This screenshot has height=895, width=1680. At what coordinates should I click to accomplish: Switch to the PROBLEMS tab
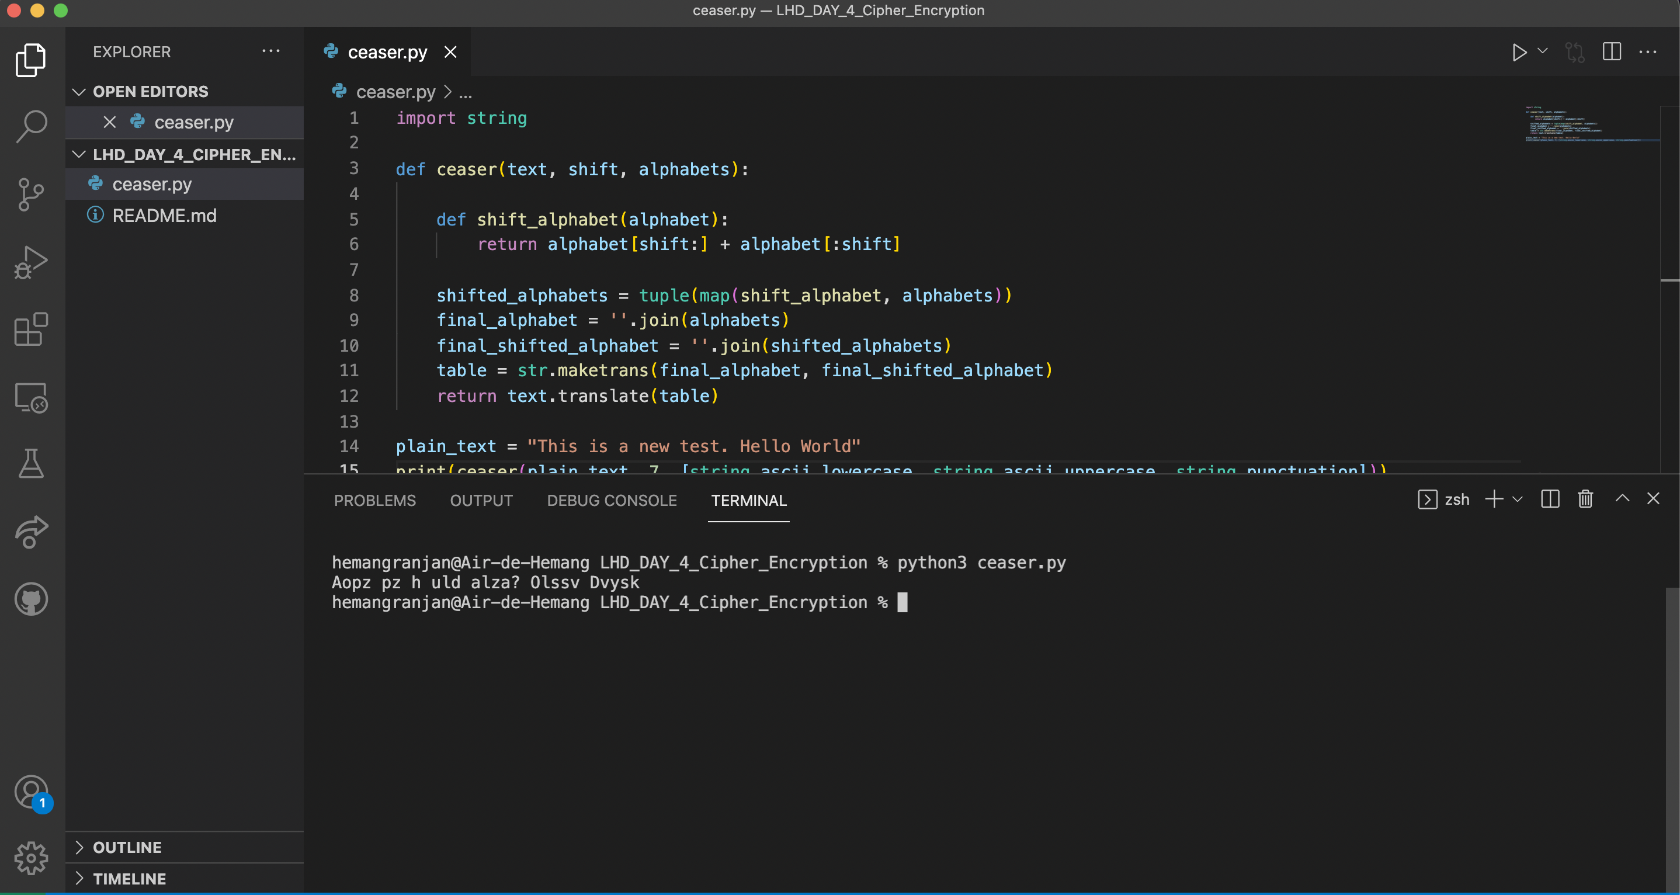coord(374,500)
